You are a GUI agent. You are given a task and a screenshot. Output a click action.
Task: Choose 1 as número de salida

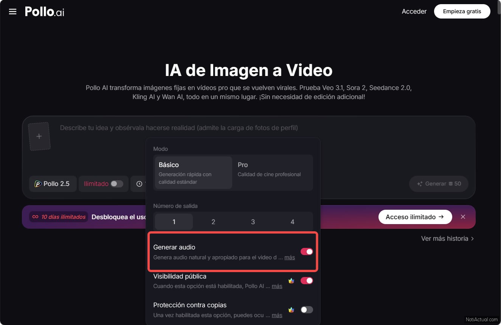tap(174, 222)
